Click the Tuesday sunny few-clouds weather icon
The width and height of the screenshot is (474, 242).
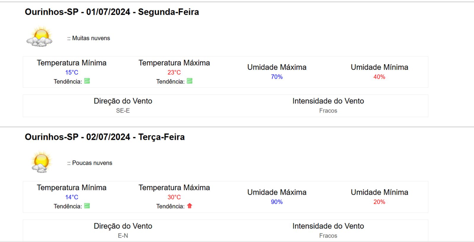(41, 162)
